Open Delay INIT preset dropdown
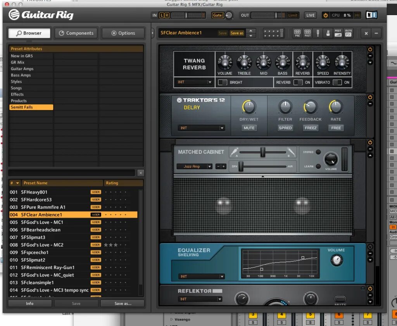This screenshot has width=397, height=326. [201, 128]
